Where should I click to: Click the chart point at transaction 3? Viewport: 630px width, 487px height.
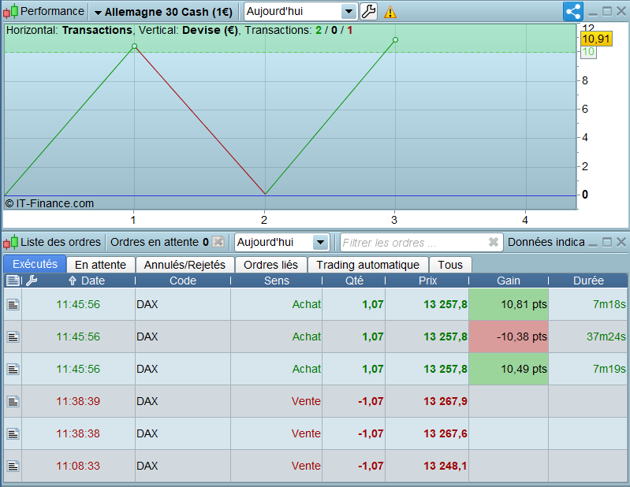pos(395,39)
